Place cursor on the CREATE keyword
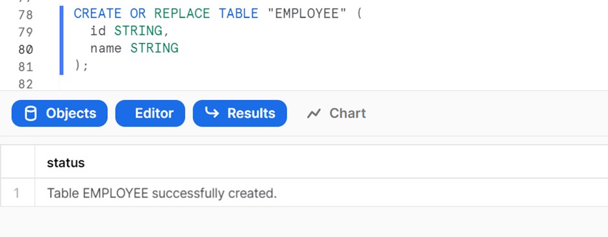This screenshot has height=237, width=608. point(97,14)
